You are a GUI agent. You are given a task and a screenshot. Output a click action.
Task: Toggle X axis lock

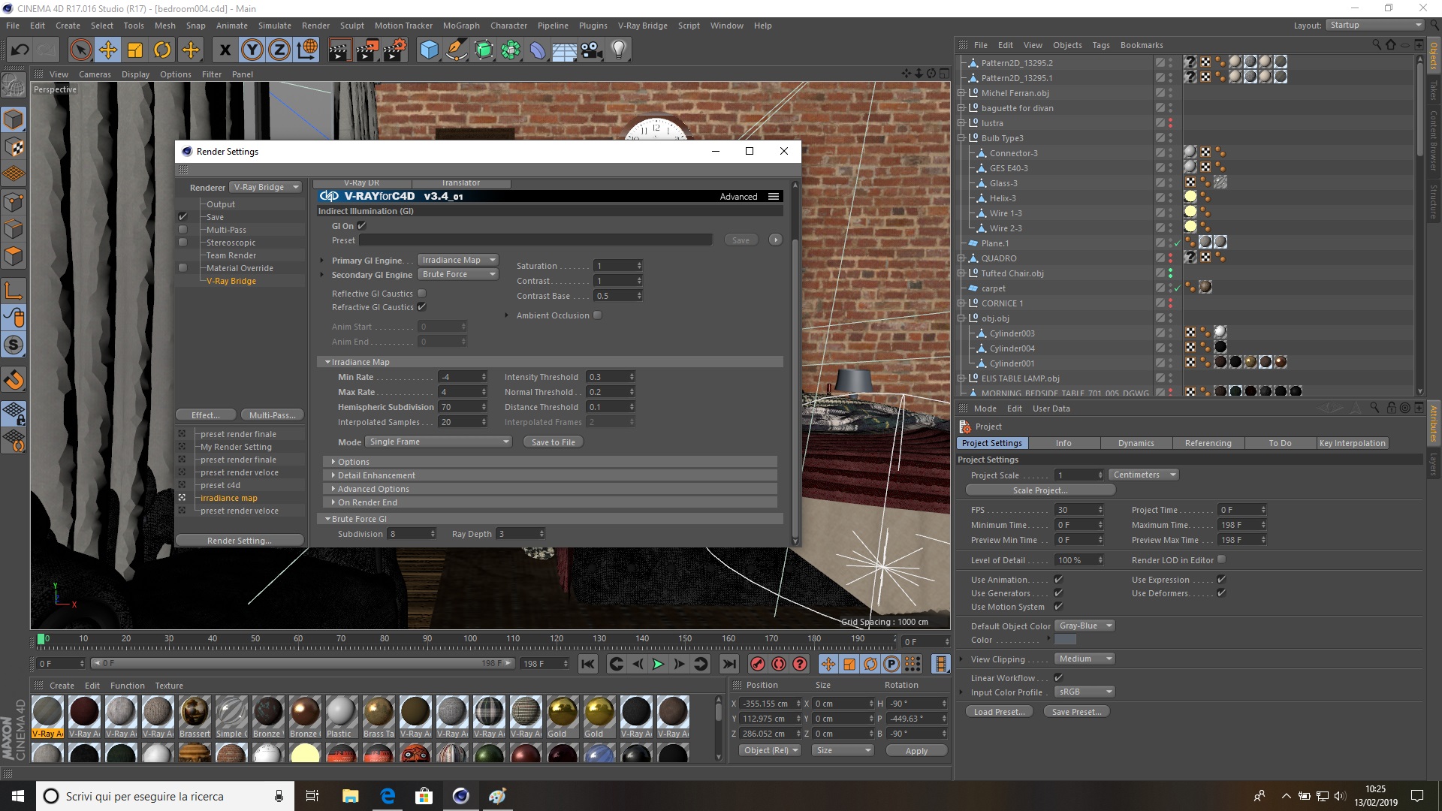coord(225,50)
